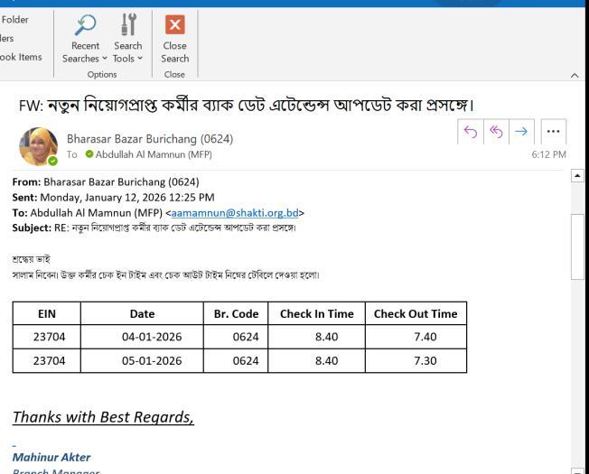Click the message scrollbar thumb
589x474 pixels.
coord(578,248)
